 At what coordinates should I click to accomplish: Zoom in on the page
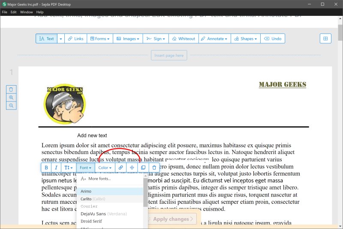pyautogui.click(x=11, y=98)
